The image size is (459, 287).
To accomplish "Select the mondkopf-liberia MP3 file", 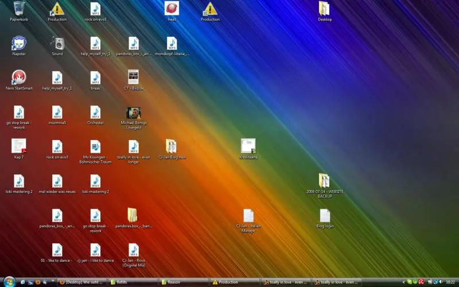I will (172, 43).
